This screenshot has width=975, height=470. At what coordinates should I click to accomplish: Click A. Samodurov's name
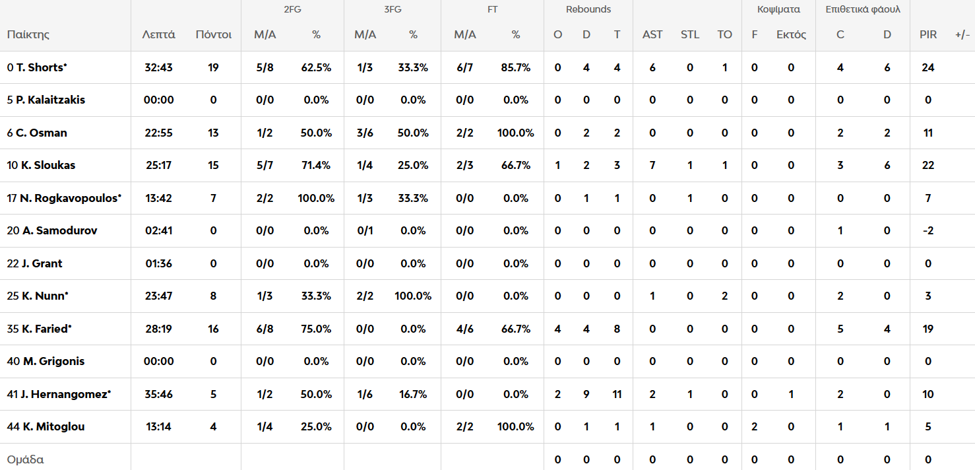point(59,230)
